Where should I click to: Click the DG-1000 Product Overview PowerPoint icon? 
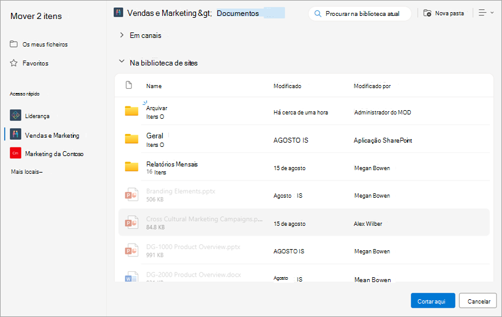[131, 250]
